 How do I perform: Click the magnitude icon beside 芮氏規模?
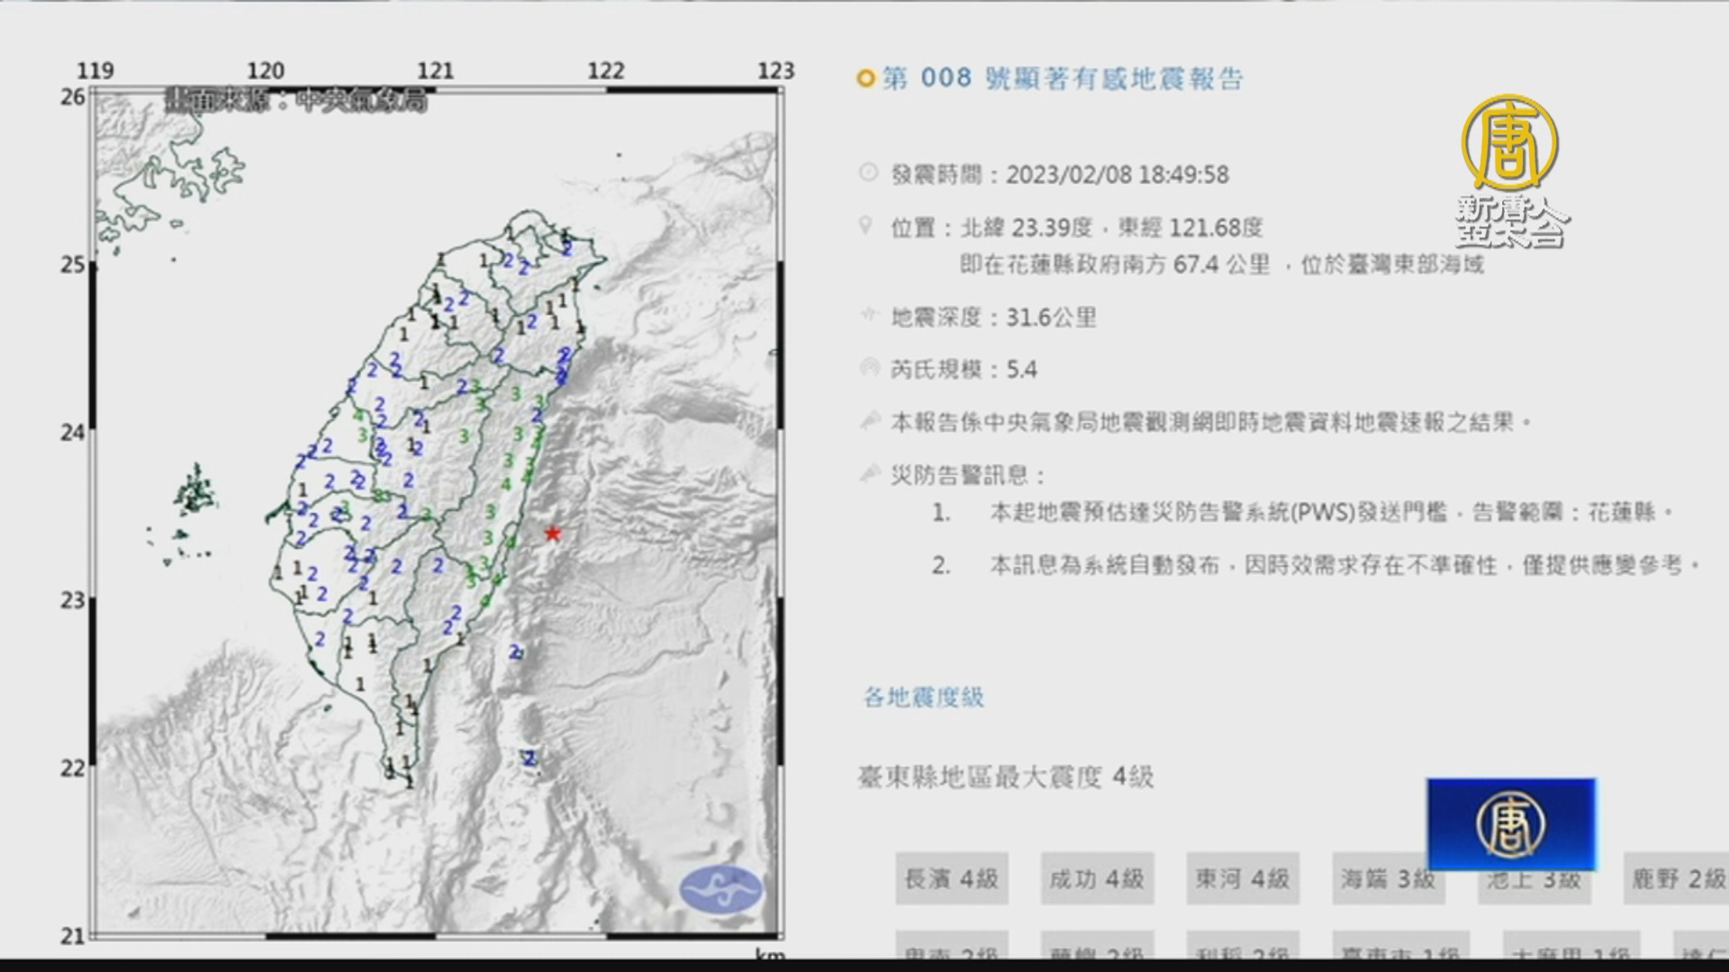[868, 367]
